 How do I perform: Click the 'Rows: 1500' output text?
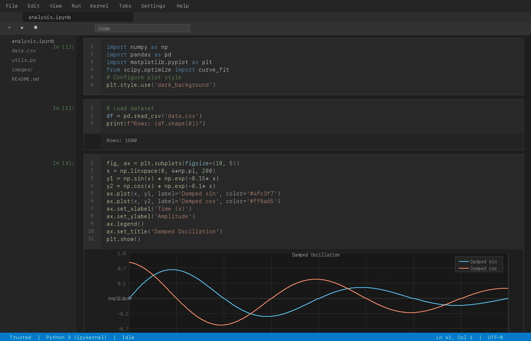pos(121,140)
